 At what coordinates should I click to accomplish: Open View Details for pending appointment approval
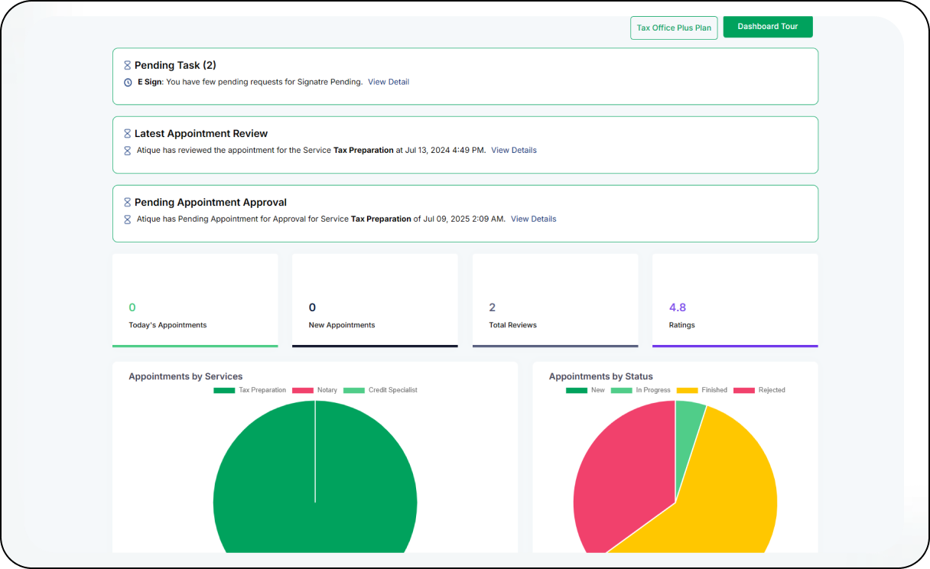click(x=533, y=219)
